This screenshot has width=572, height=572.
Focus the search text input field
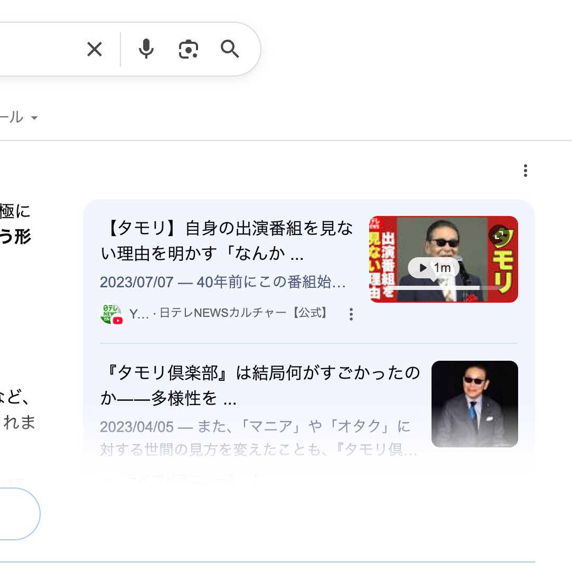point(37,49)
